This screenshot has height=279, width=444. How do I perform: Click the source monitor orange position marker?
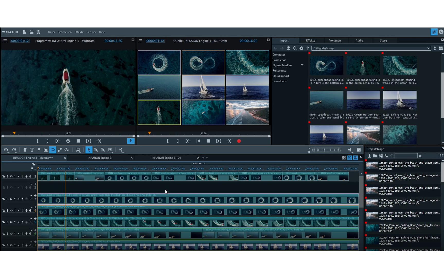[x=149, y=133]
